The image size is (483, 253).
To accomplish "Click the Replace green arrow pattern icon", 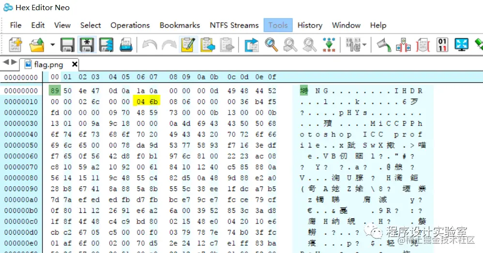I will pyautogui.click(x=329, y=45).
